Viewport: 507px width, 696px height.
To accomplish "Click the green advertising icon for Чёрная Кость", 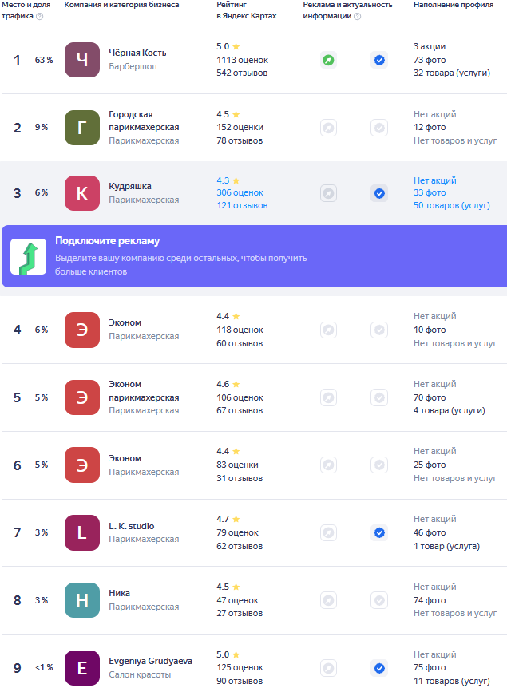I will coord(328,60).
